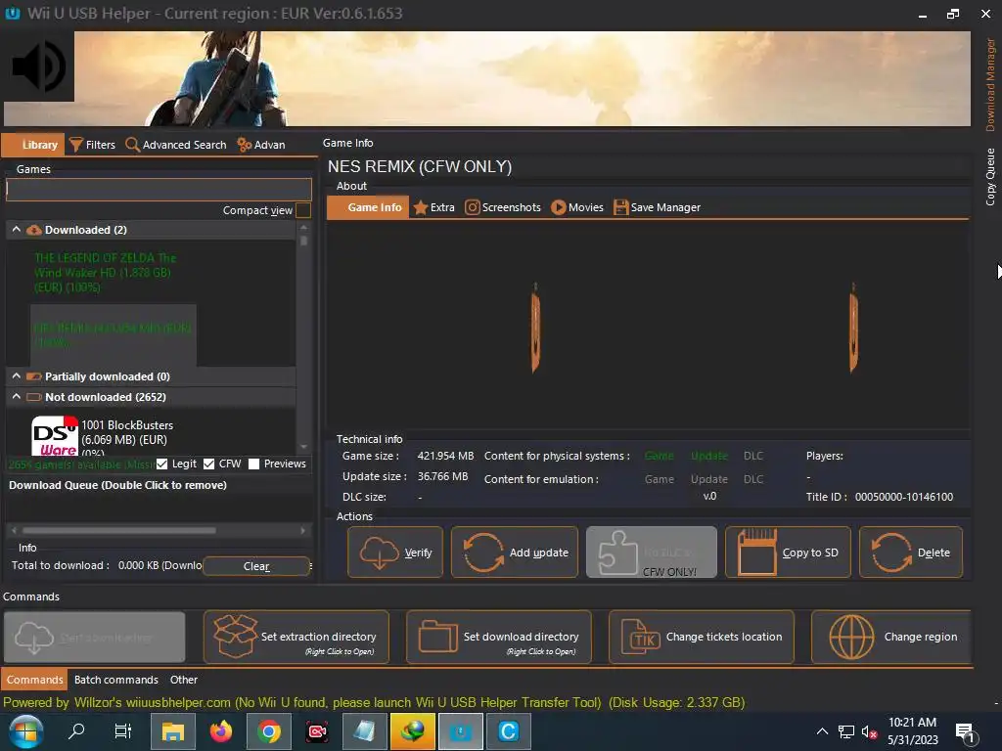Click the Change region button
The height and width of the screenshot is (751, 1002).
pos(892,638)
